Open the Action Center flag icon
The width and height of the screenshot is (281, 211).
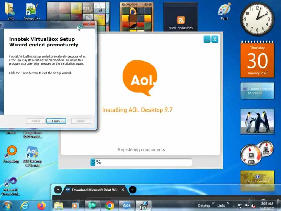coord(247,206)
